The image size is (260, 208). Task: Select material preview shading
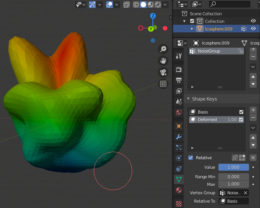coord(151,5)
